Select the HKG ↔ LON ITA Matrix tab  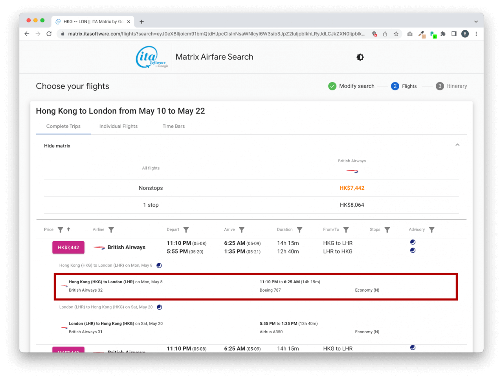tap(93, 22)
